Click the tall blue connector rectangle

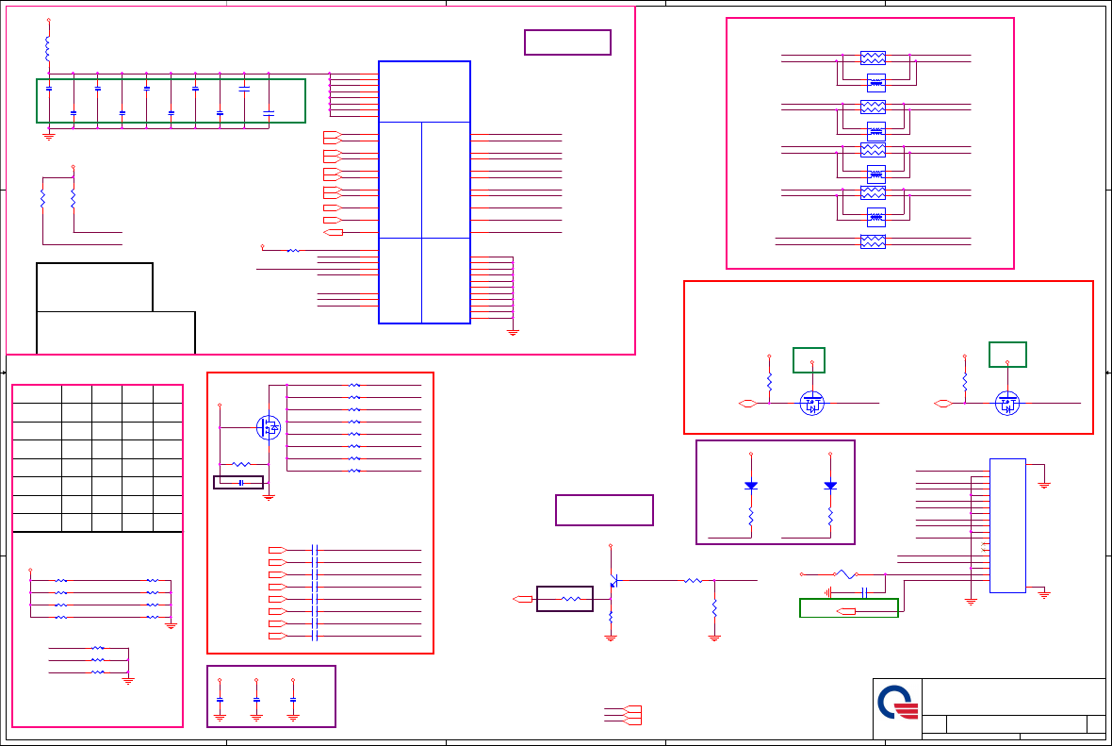[1007, 526]
